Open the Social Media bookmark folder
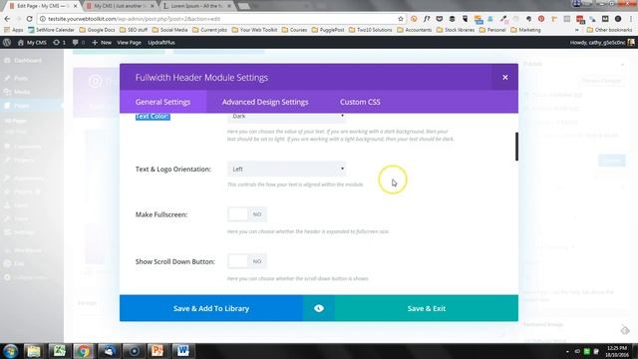638x359 pixels. [x=170, y=30]
